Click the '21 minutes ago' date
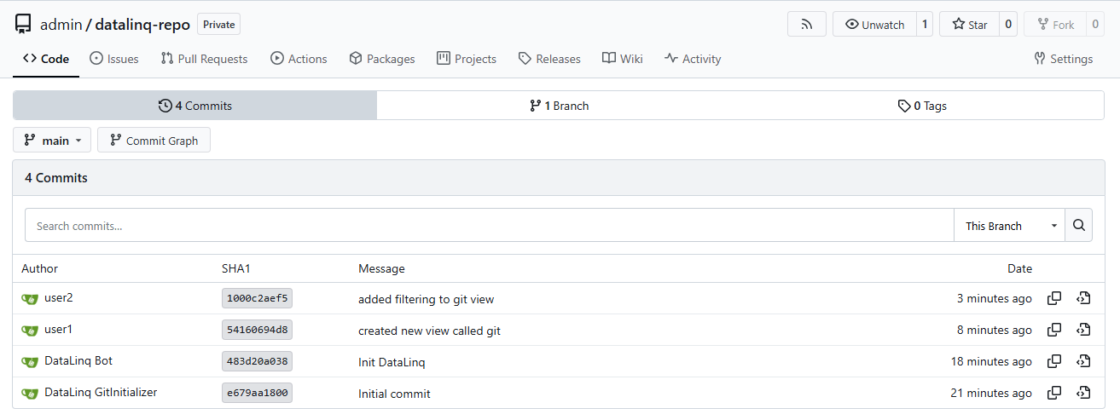1120x420 pixels. point(991,394)
